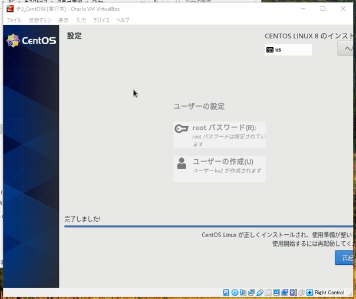The width and height of the screenshot is (356, 299).
Task: Open the ユーザーの作成(U) setting
Action: click(219, 169)
